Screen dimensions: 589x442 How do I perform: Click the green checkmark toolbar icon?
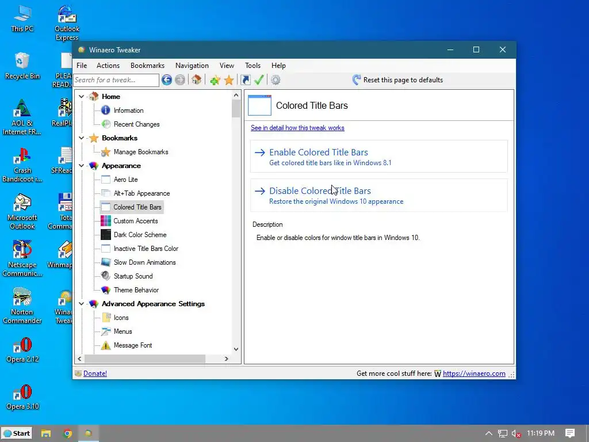click(259, 79)
